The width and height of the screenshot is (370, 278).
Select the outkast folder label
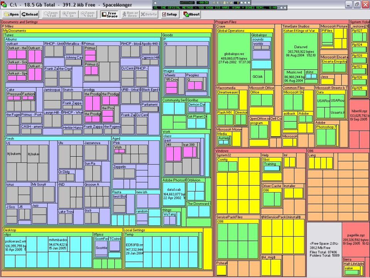click(x=12, y=44)
